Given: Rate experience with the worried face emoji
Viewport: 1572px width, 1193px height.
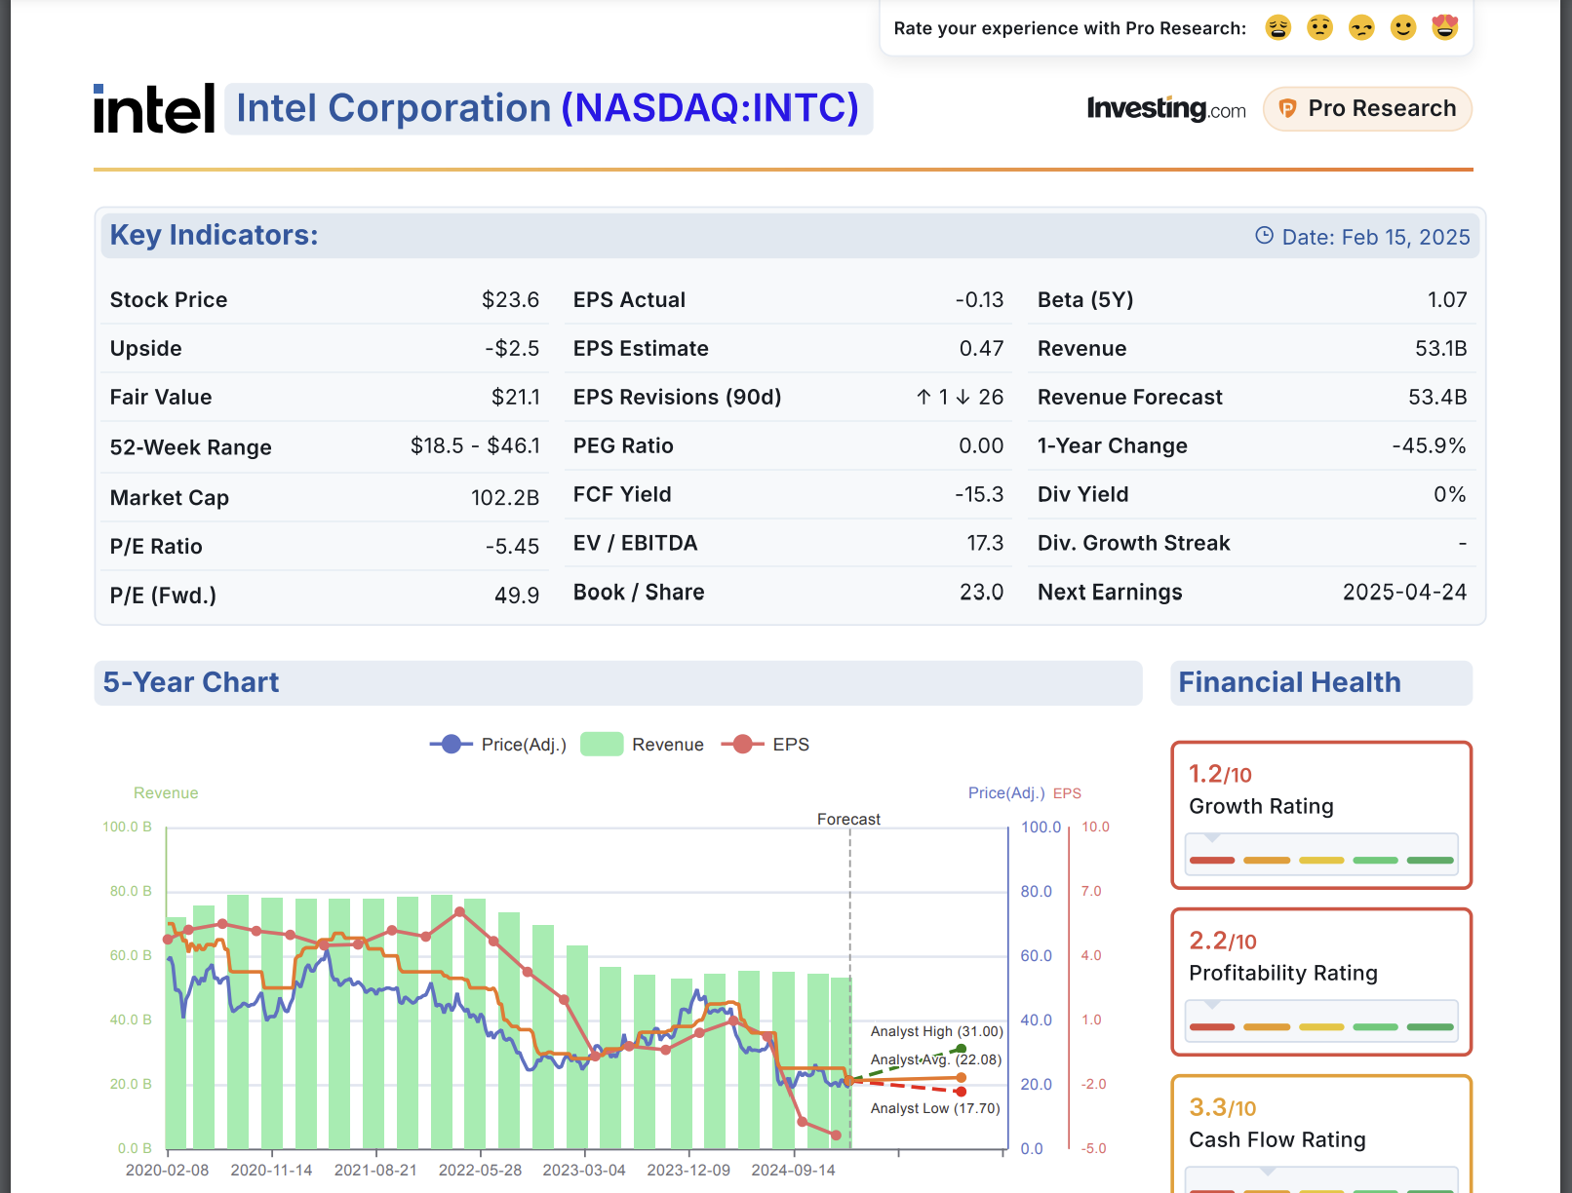Looking at the screenshot, I should 1319,27.
